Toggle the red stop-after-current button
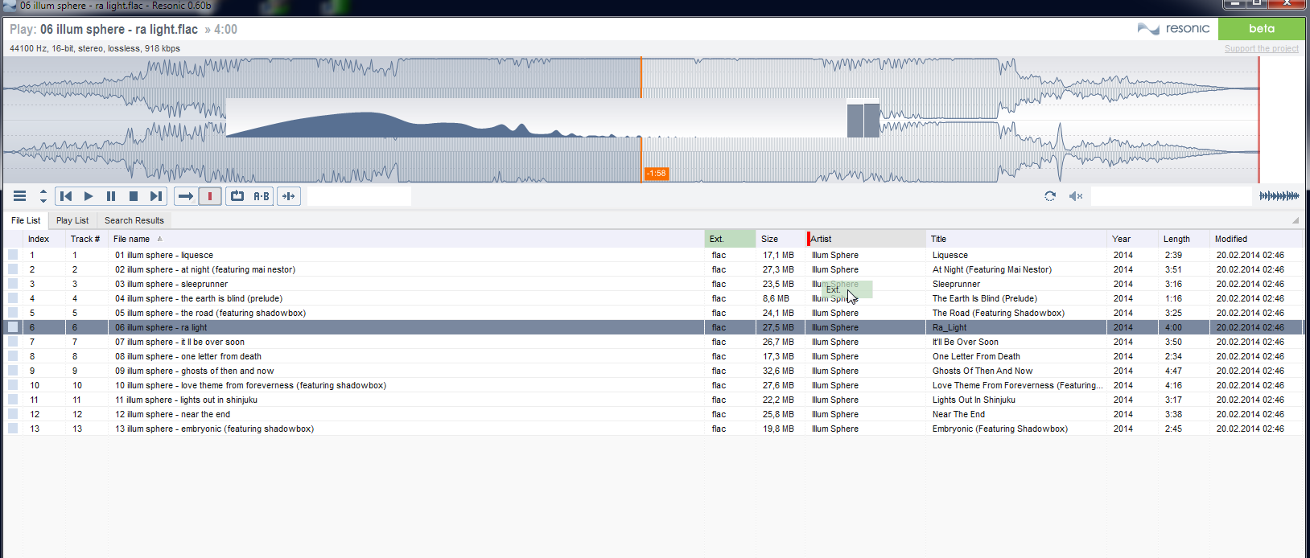This screenshot has height=558, width=1310. click(x=210, y=196)
